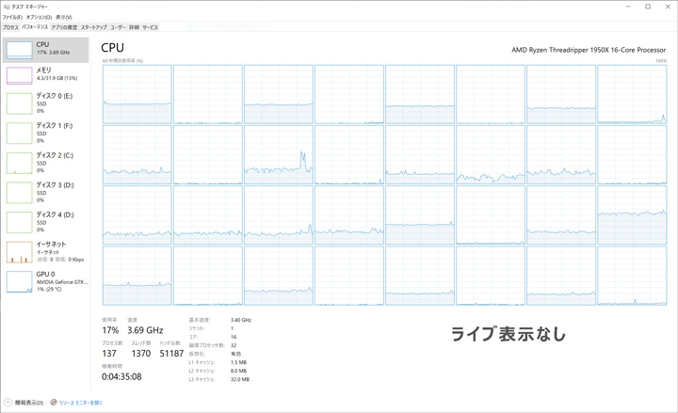678x413 pixels.
Task: Open リソース モニターを開く link
Action: [81, 403]
